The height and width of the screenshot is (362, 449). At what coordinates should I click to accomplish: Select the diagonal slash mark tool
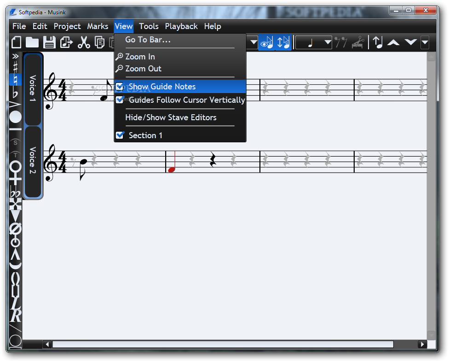(x=16, y=329)
